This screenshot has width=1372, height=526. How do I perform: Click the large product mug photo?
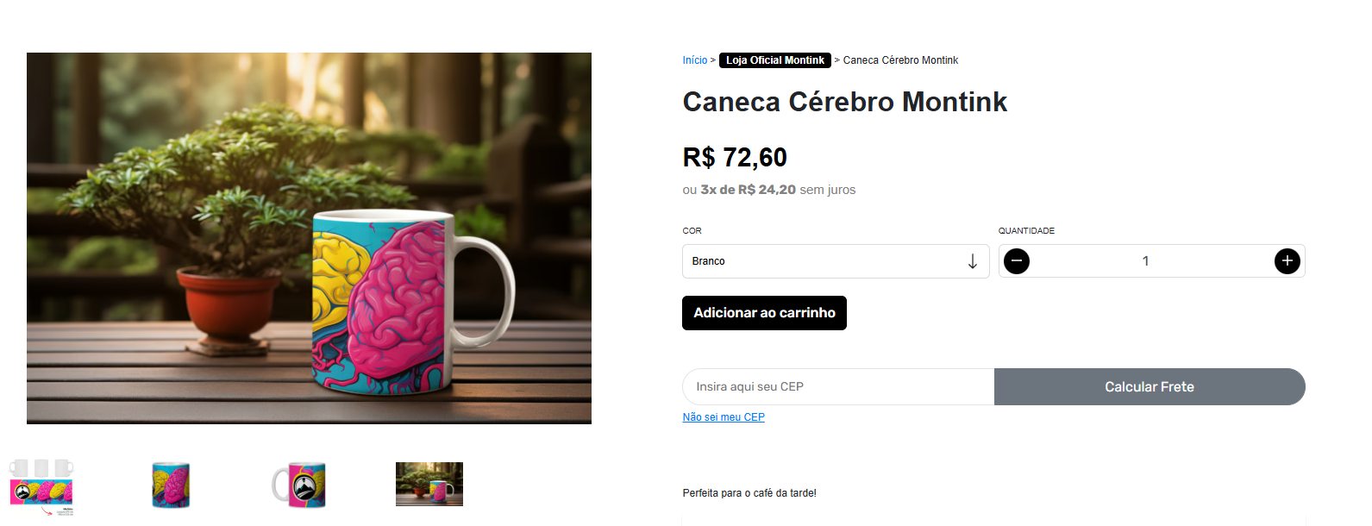pos(309,238)
